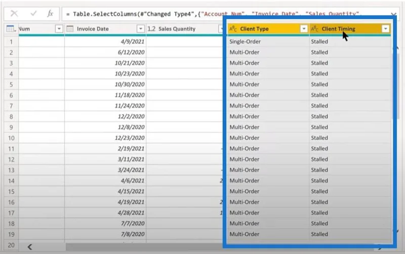Screen dimensions: 405x254
Task: Open the table menu icon in grid corner
Action: point(11,29)
